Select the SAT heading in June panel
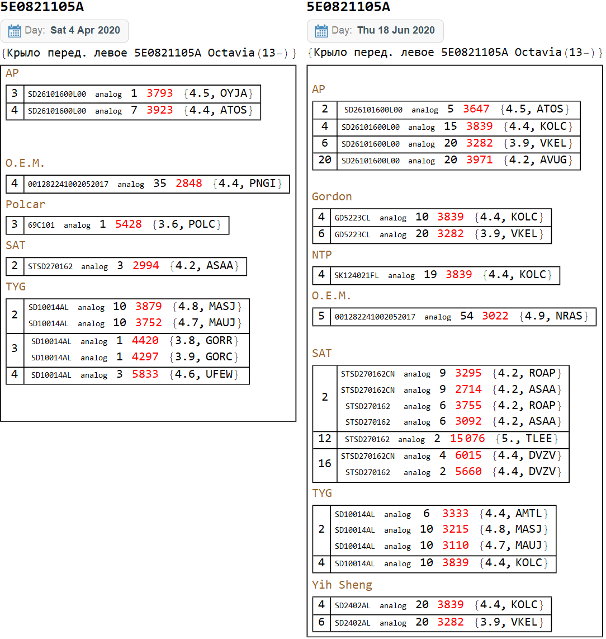 coord(322,353)
